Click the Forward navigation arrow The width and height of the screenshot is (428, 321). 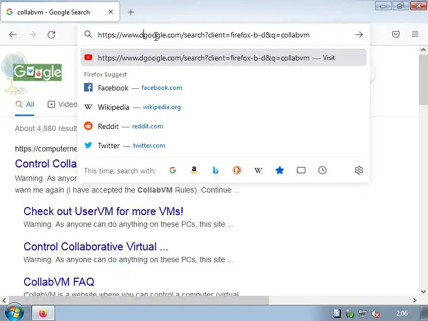(32, 35)
